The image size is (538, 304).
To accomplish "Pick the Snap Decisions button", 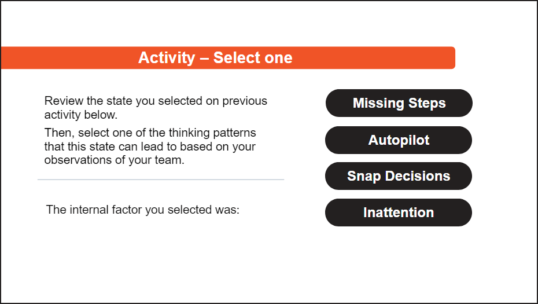I will (399, 176).
